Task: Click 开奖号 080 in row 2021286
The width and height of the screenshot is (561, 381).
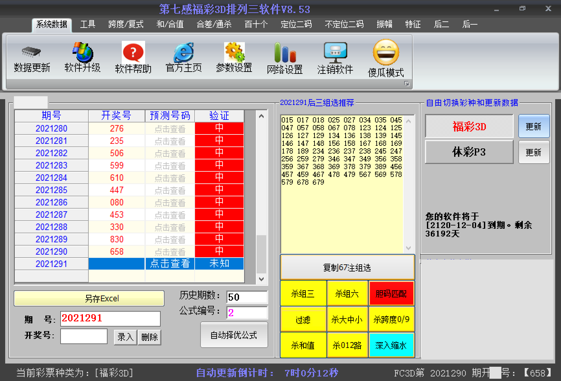Action: (117, 202)
